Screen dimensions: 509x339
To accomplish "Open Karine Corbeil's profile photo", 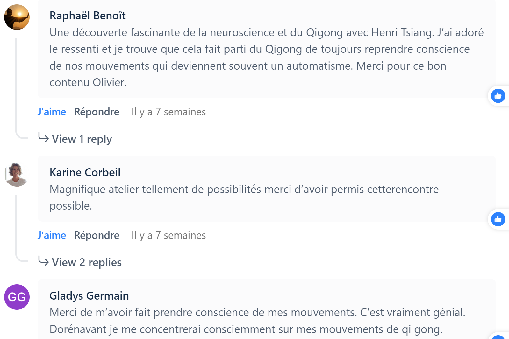I will [17, 174].
